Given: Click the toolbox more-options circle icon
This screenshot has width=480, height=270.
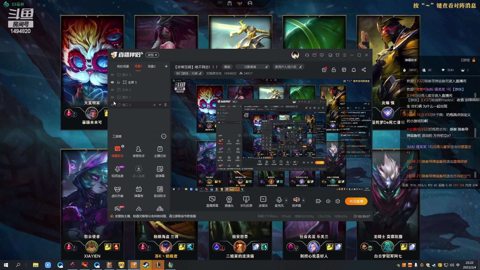Looking at the screenshot, I should (x=164, y=136).
